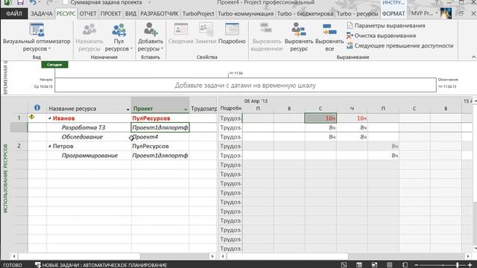Click the info indicator column header icon
477x268 pixels.
pos(37,107)
